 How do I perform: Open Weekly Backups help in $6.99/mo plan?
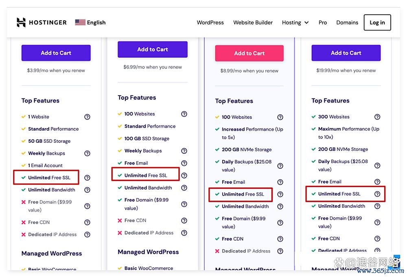[x=184, y=151]
